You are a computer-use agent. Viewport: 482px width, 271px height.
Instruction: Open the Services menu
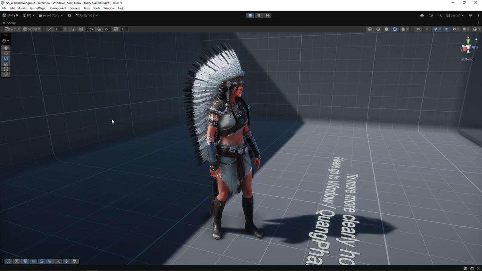tap(75, 8)
